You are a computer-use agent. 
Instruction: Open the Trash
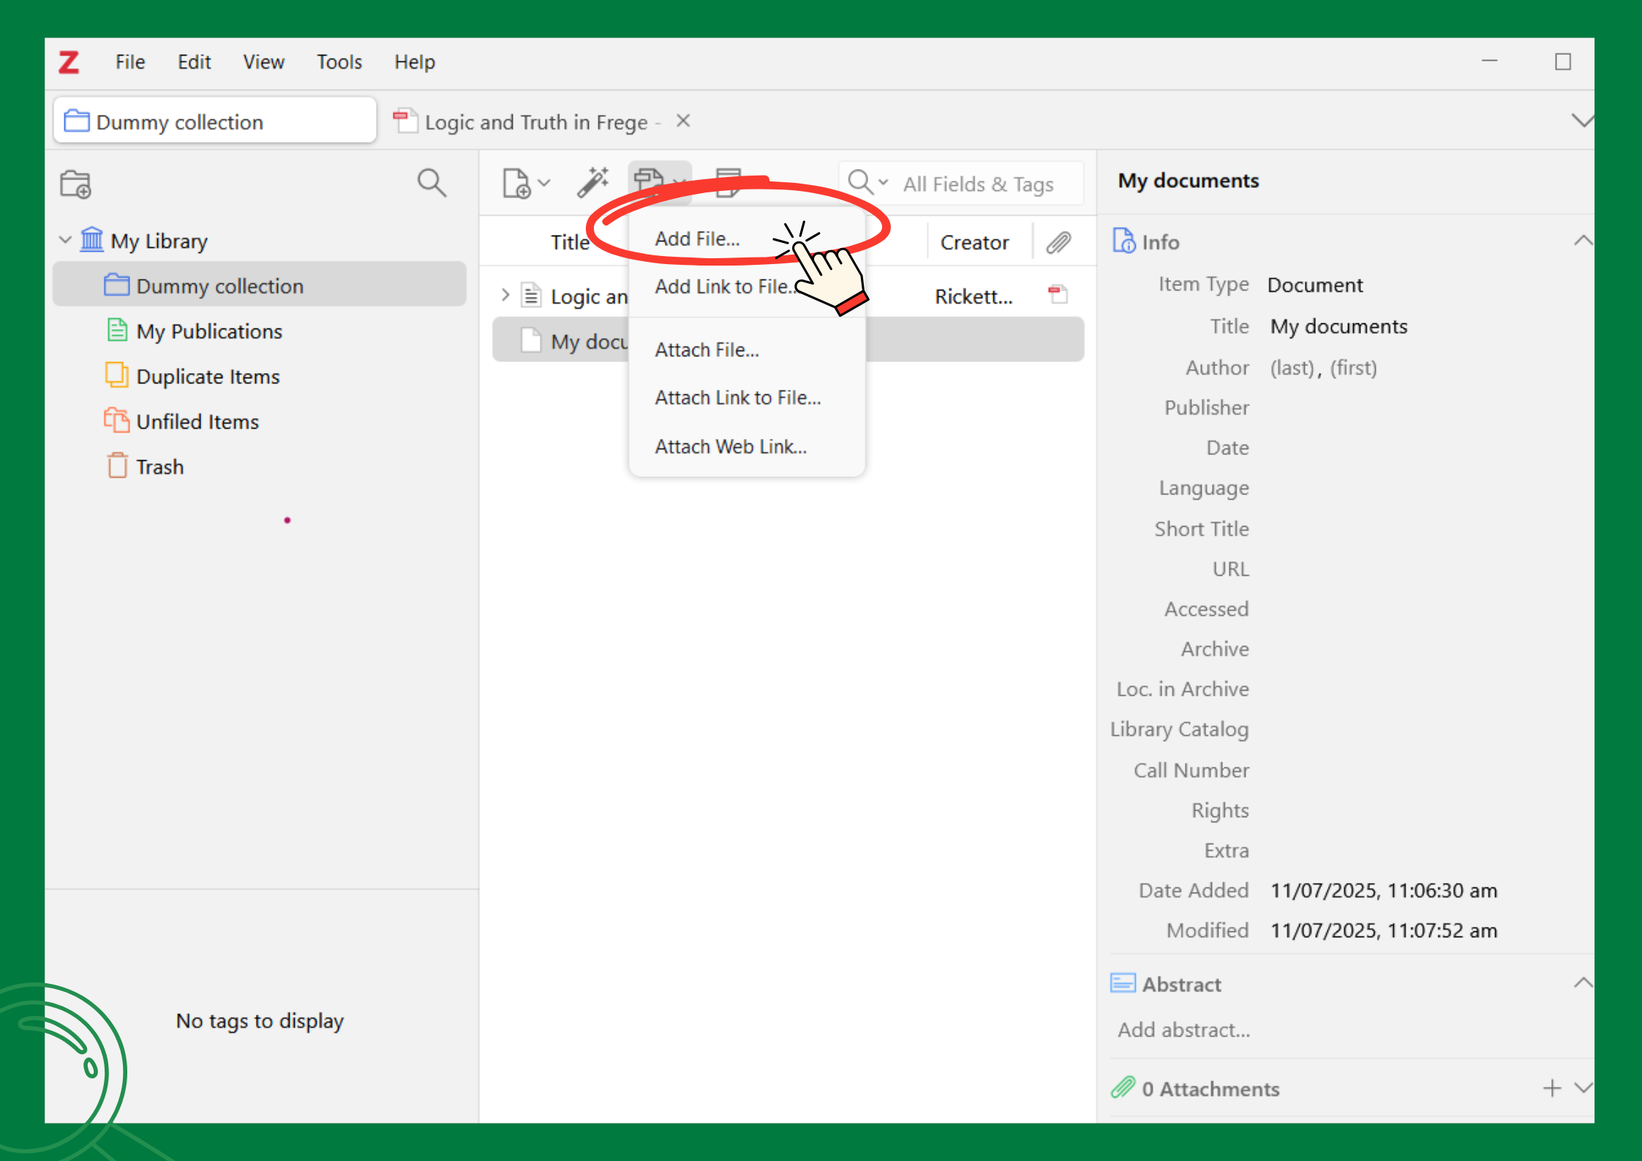point(159,467)
